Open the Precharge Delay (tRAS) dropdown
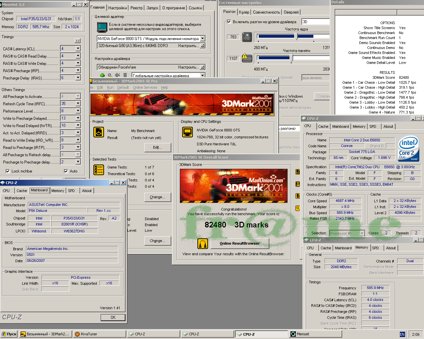424x339 pixels. pos(78,78)
